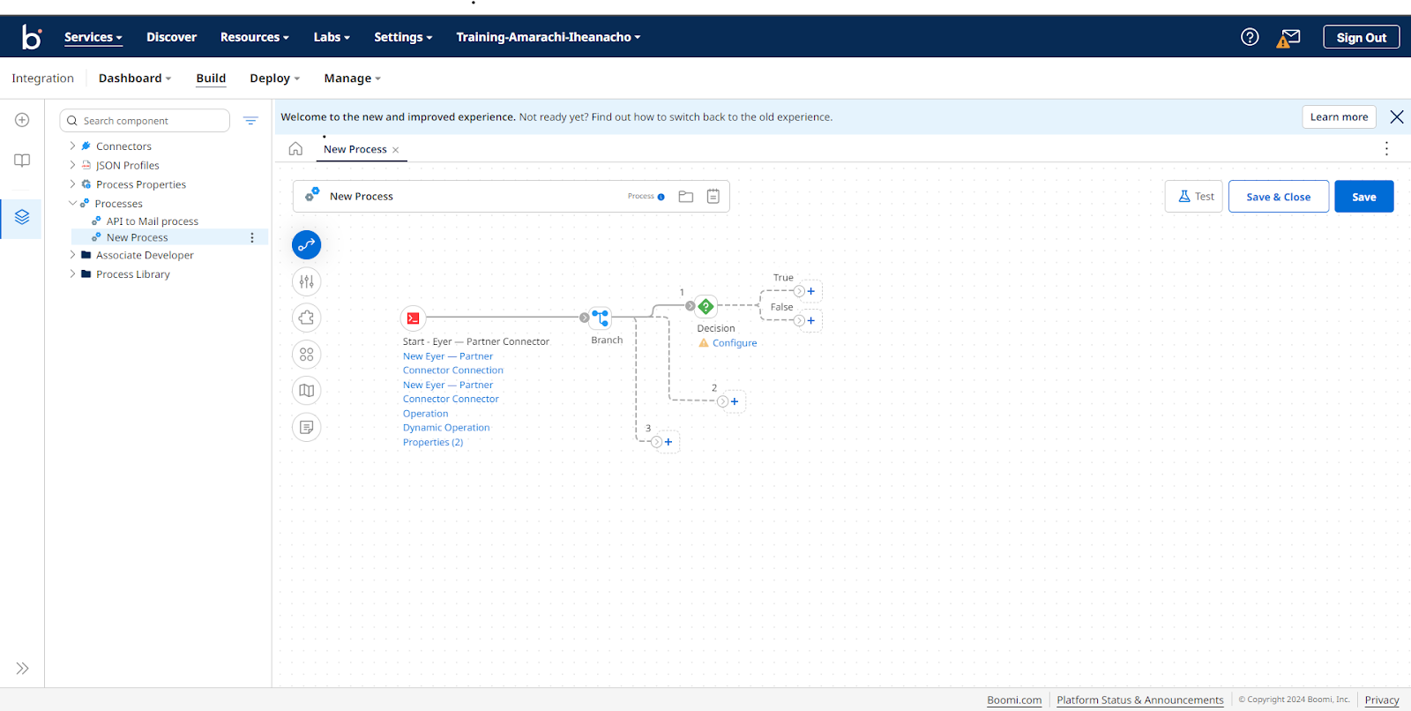Dismiss the welcome banner

coord(1397,116)
